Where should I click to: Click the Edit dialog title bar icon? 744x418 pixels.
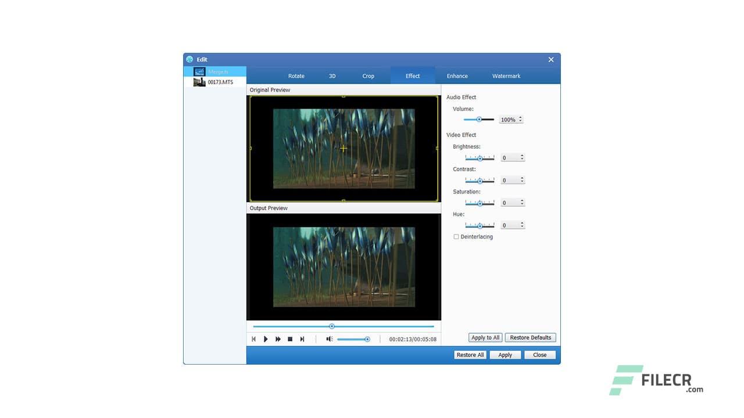click(188, 59)
